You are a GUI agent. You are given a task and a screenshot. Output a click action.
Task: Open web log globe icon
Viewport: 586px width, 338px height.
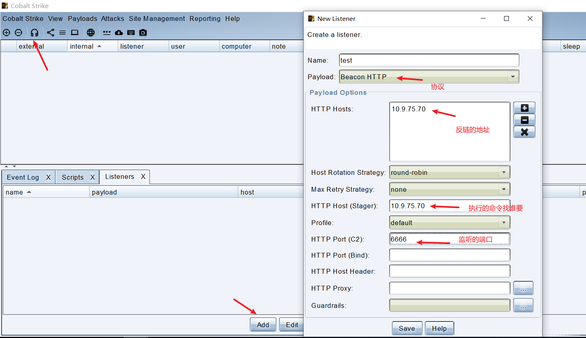pyautogui.click(x=91, y=33)
